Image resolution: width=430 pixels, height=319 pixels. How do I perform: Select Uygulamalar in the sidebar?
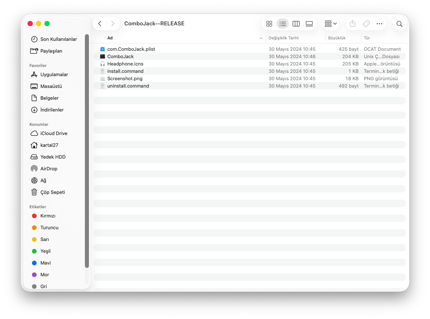54,74
